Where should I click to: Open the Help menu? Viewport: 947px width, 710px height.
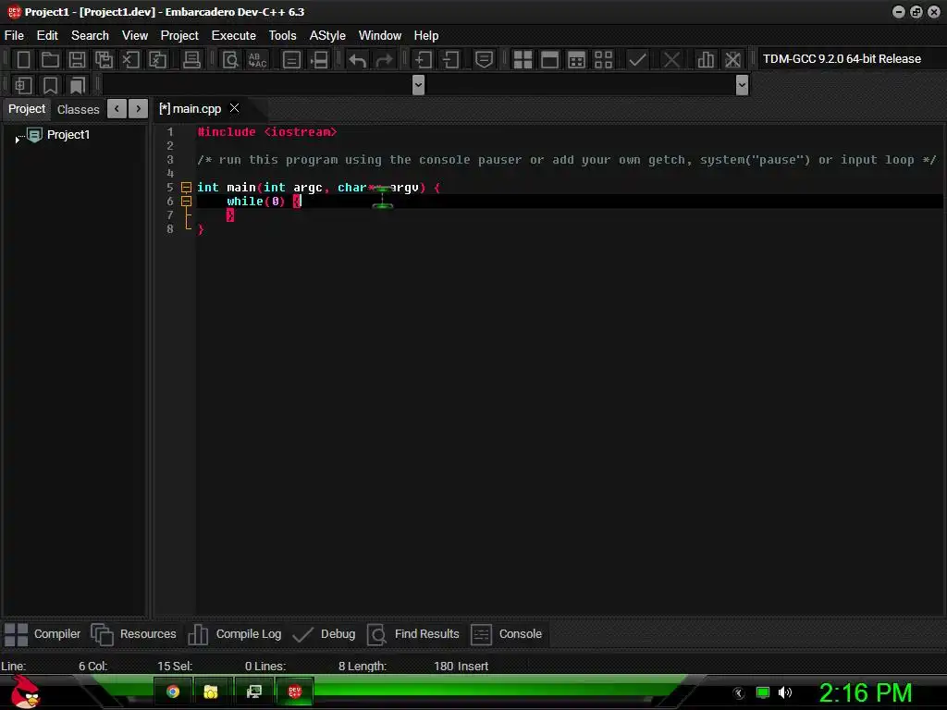coord(425,36)
